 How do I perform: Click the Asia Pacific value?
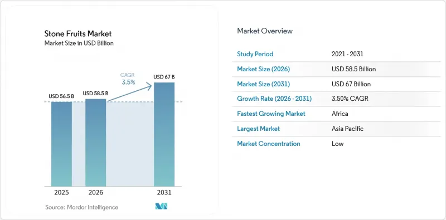347,129
